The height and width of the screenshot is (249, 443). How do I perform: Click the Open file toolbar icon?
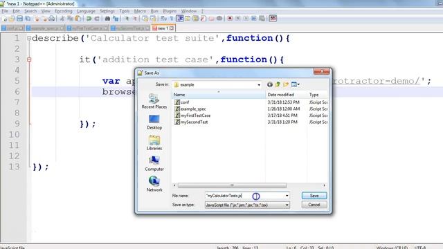[12, 19]
